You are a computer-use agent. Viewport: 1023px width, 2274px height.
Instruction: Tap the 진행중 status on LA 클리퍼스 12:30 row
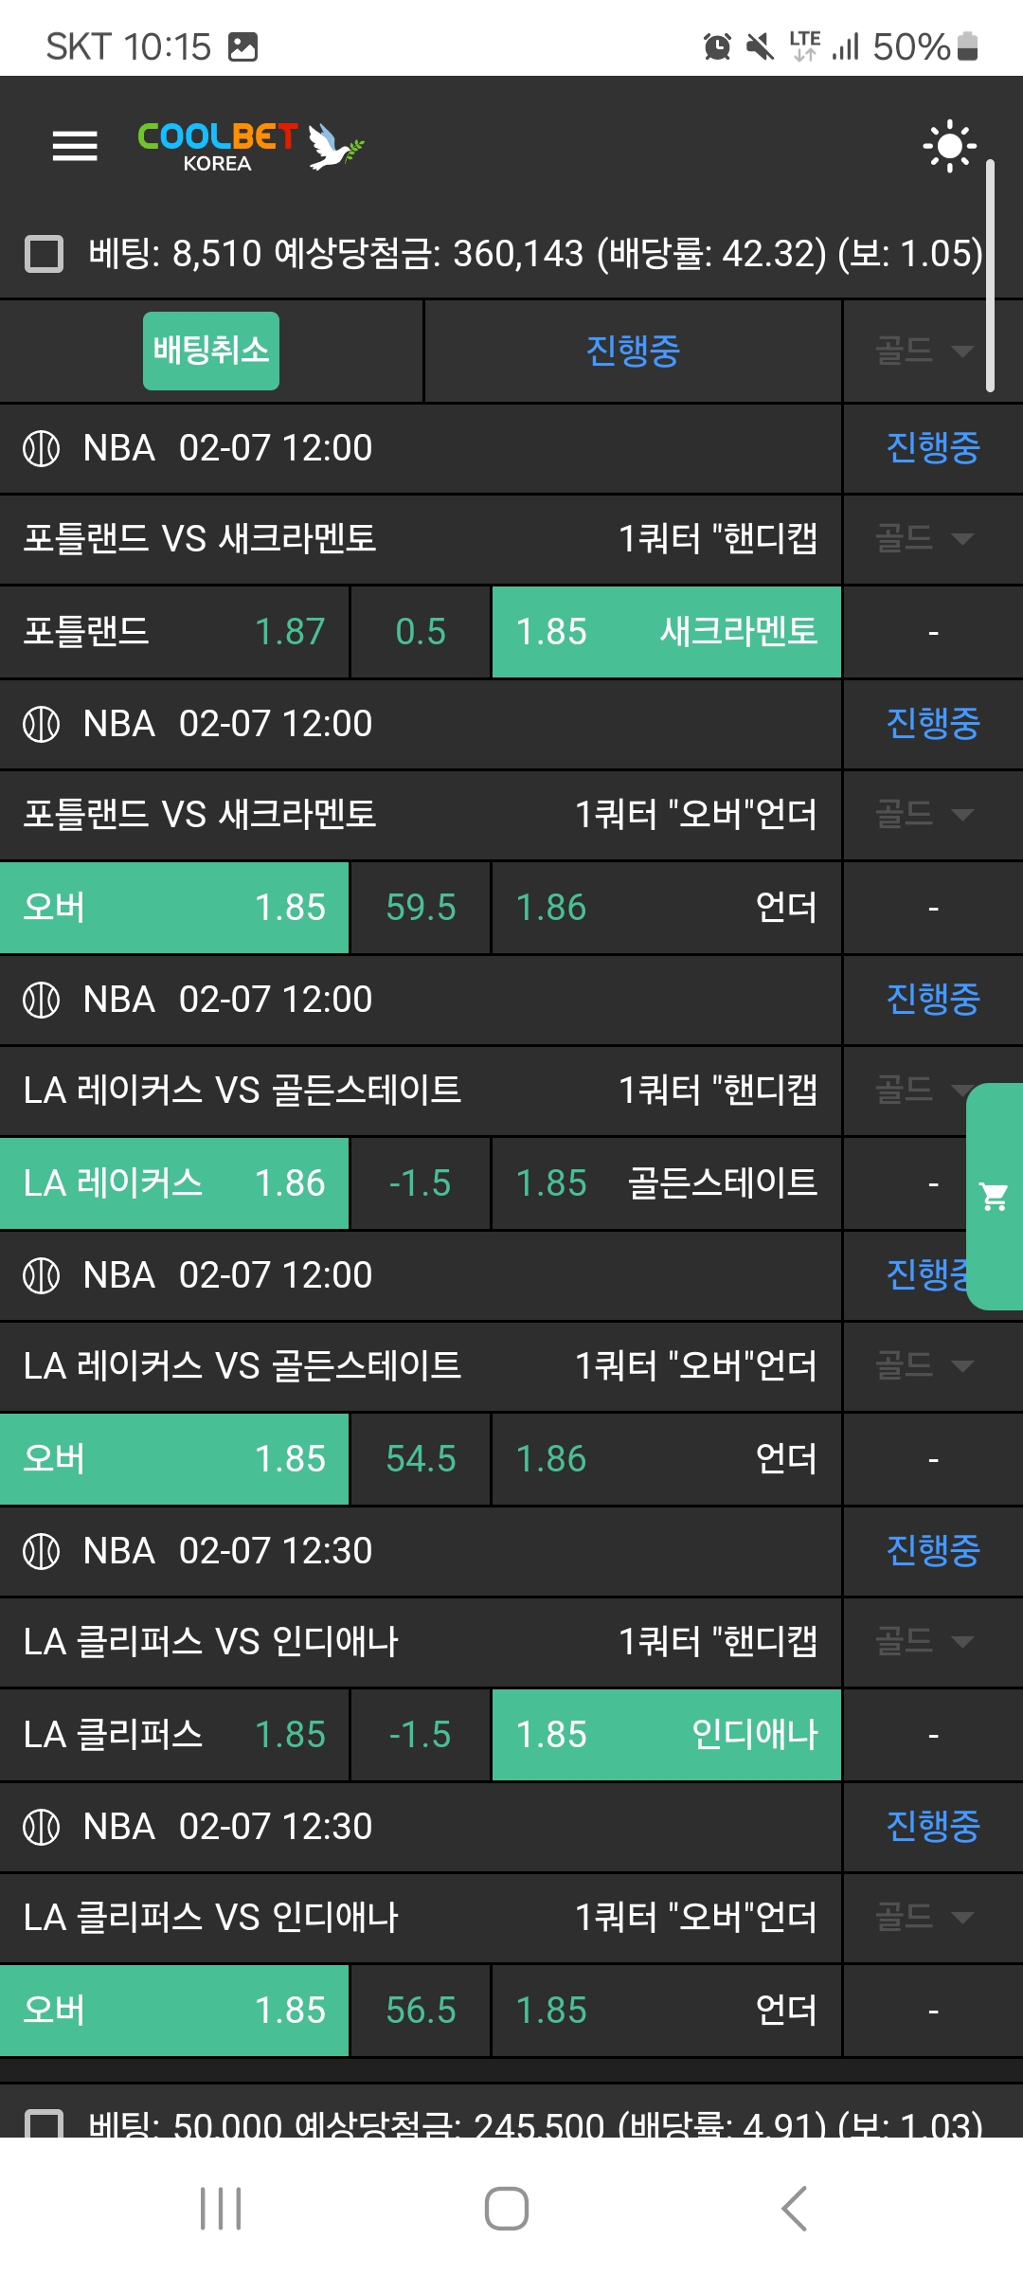(932, 1550)
